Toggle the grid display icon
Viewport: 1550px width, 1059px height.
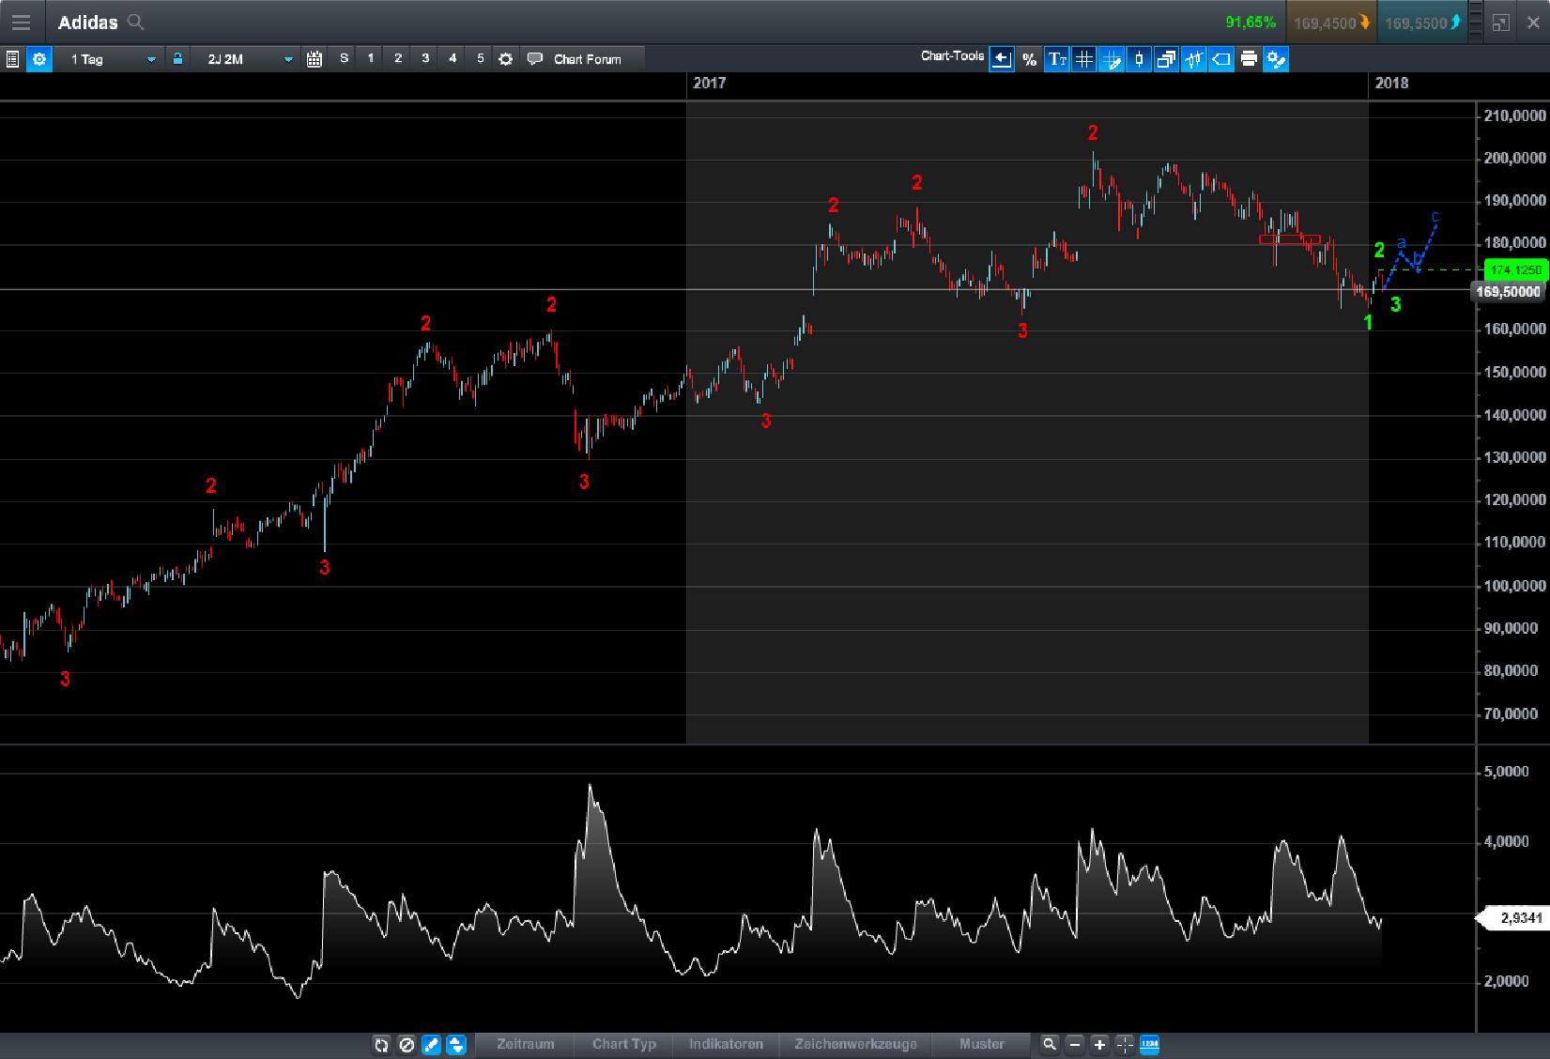pos(1084,58)
